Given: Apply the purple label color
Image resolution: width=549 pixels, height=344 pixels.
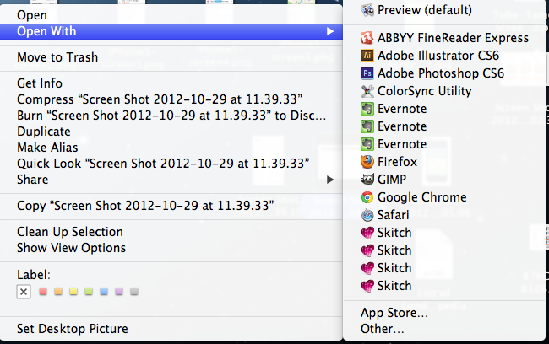Looking at the screenshot, I should (x=119, y=291).
